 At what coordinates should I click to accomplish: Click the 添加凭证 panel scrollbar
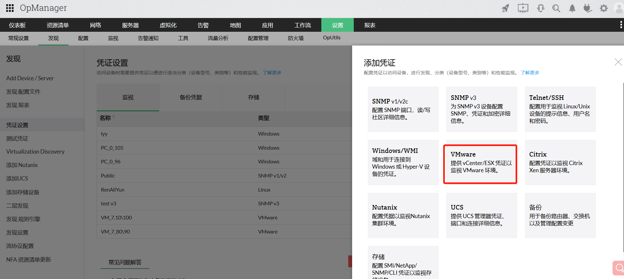pos(623,167)
